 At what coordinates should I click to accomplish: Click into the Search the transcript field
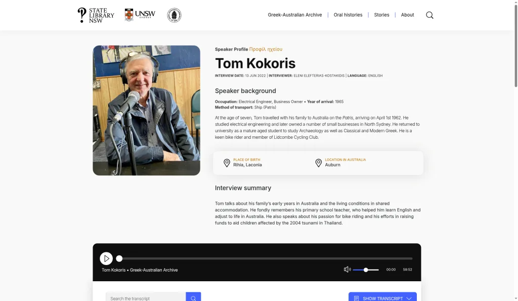click(x=146, y=297)
